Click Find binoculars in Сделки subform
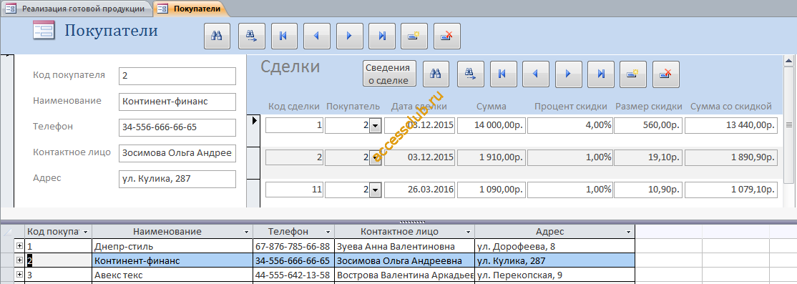797x284 pixels. (436, 74)
